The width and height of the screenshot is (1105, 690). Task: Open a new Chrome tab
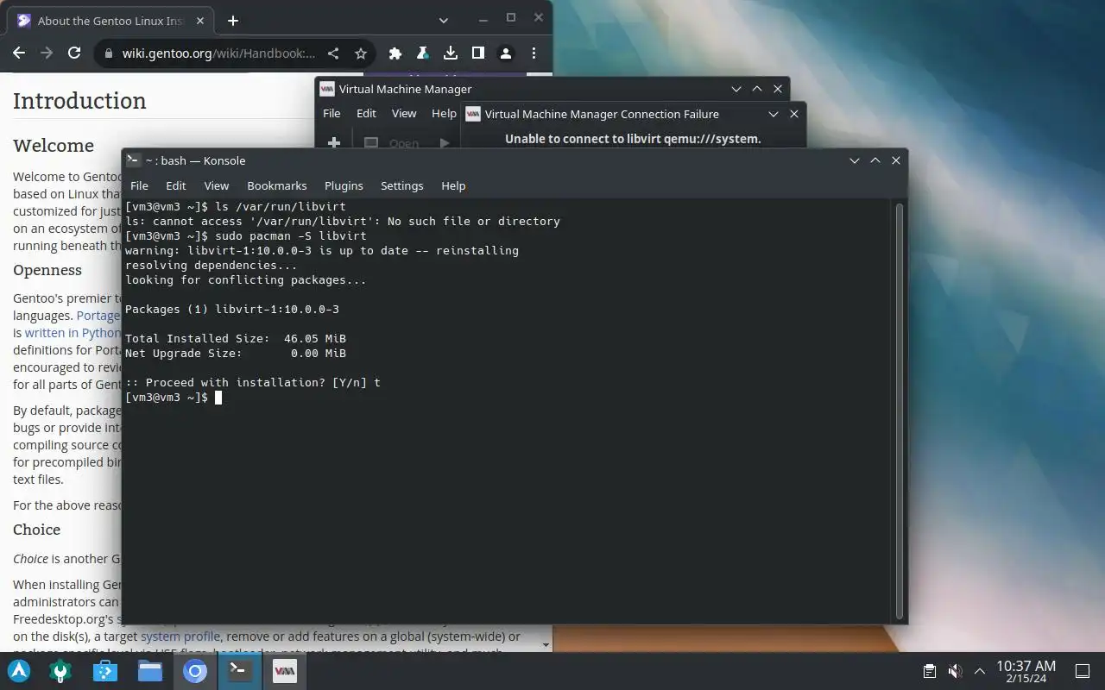point(233,21)
